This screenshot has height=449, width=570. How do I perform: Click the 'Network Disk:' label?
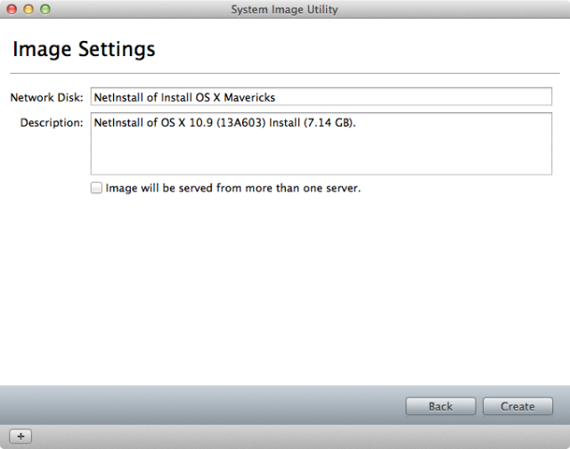point(46,97)
